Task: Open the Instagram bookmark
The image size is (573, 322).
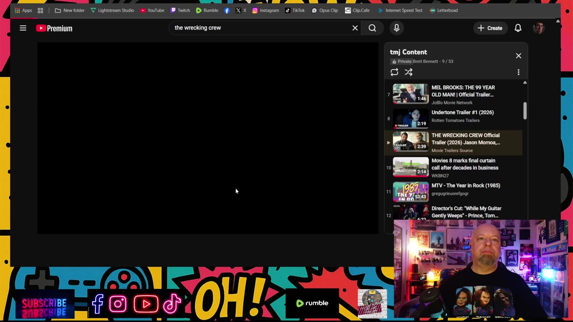Action: click(265, 10)
